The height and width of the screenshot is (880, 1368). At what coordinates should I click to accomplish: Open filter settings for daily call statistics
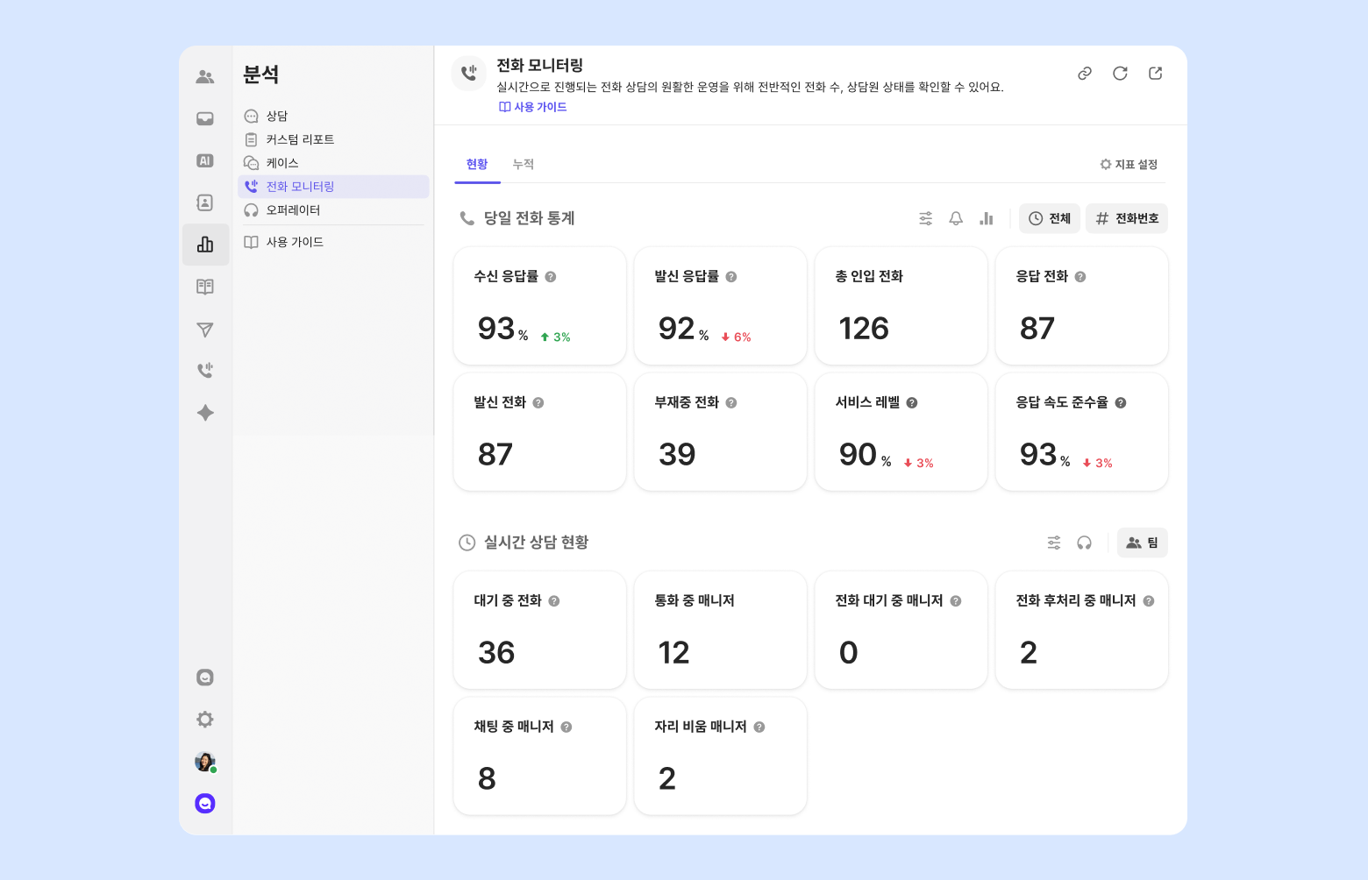(925, 218)
